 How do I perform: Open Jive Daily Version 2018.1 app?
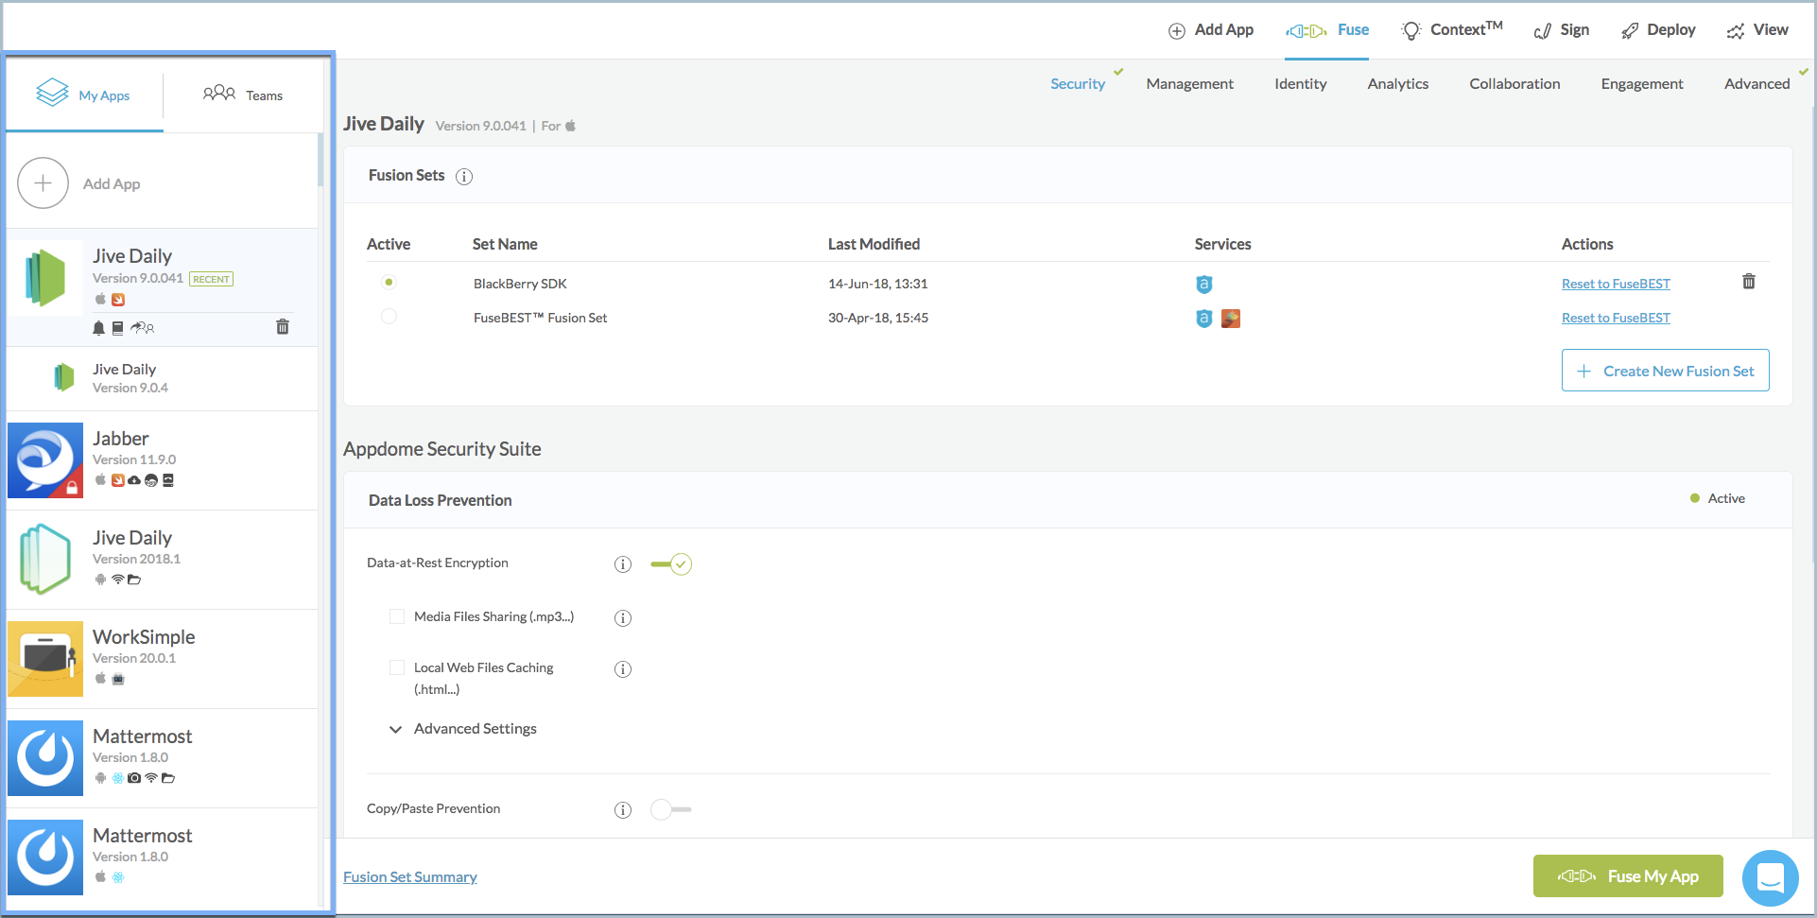(163, 560)
